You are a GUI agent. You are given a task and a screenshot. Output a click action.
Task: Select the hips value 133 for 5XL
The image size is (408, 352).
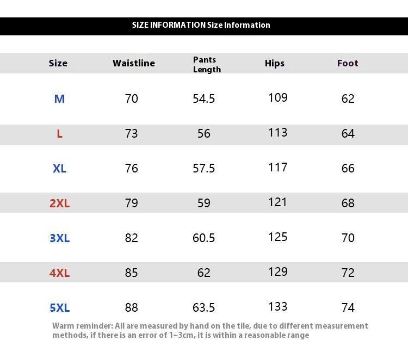coord(277,306)
